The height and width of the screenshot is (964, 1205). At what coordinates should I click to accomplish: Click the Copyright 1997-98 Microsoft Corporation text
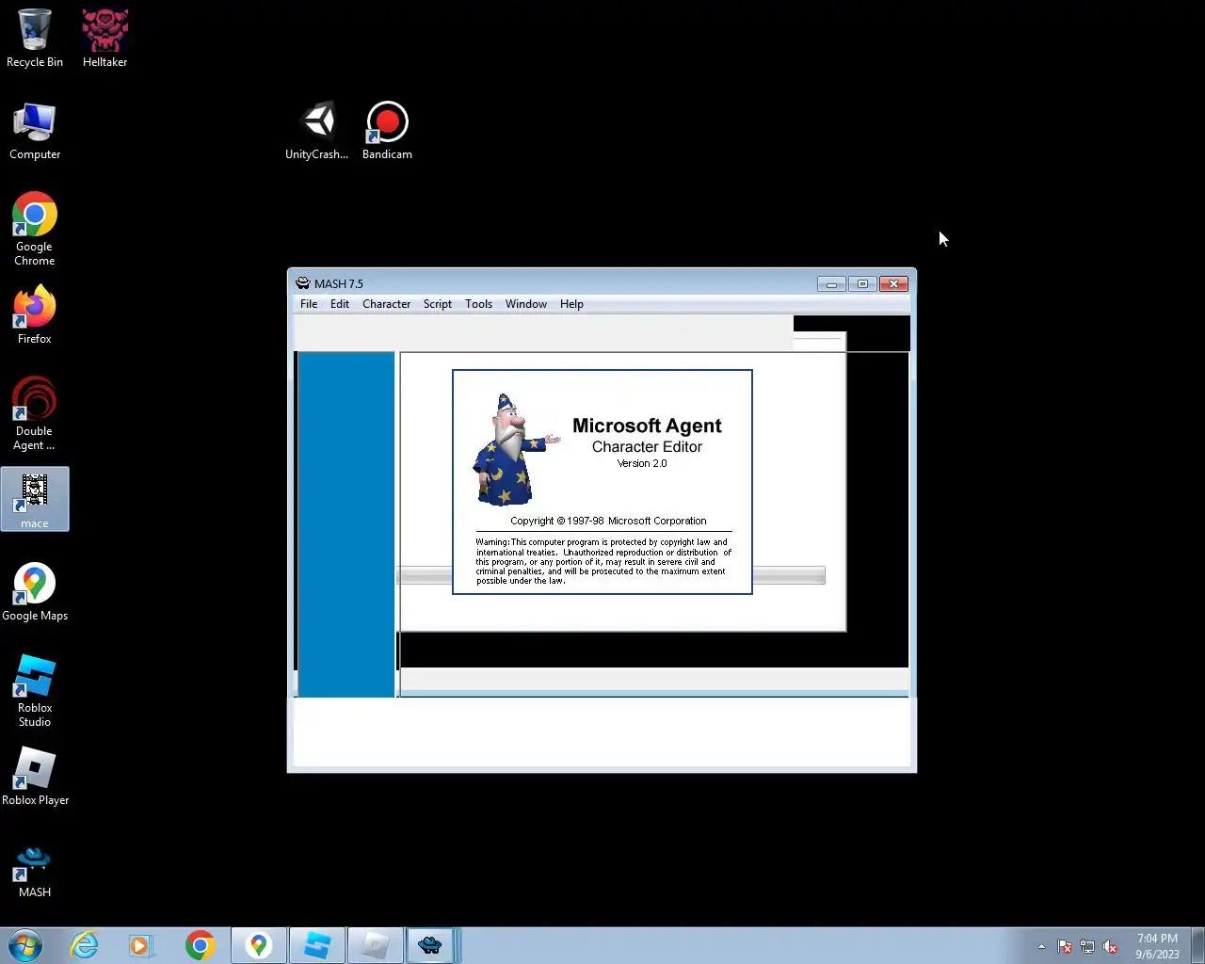tap(608, 521)
